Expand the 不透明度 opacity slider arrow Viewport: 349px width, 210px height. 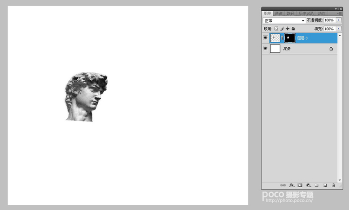pyautogui.click(x=338, y=21)
